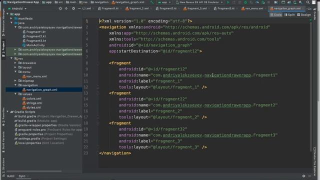
Task: Click the build hammer icon in toolbar
Action: [x=152, y=2]
